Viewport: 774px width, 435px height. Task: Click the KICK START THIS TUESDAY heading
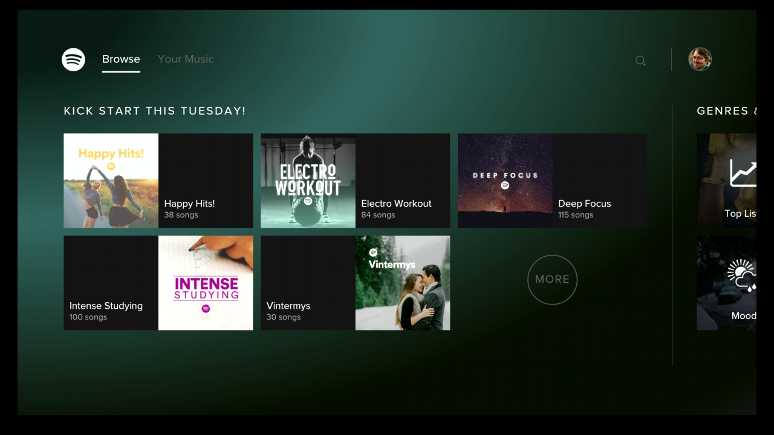coord(154,111)
